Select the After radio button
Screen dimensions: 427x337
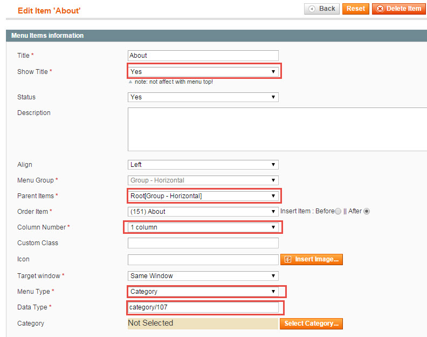point(367,211)
